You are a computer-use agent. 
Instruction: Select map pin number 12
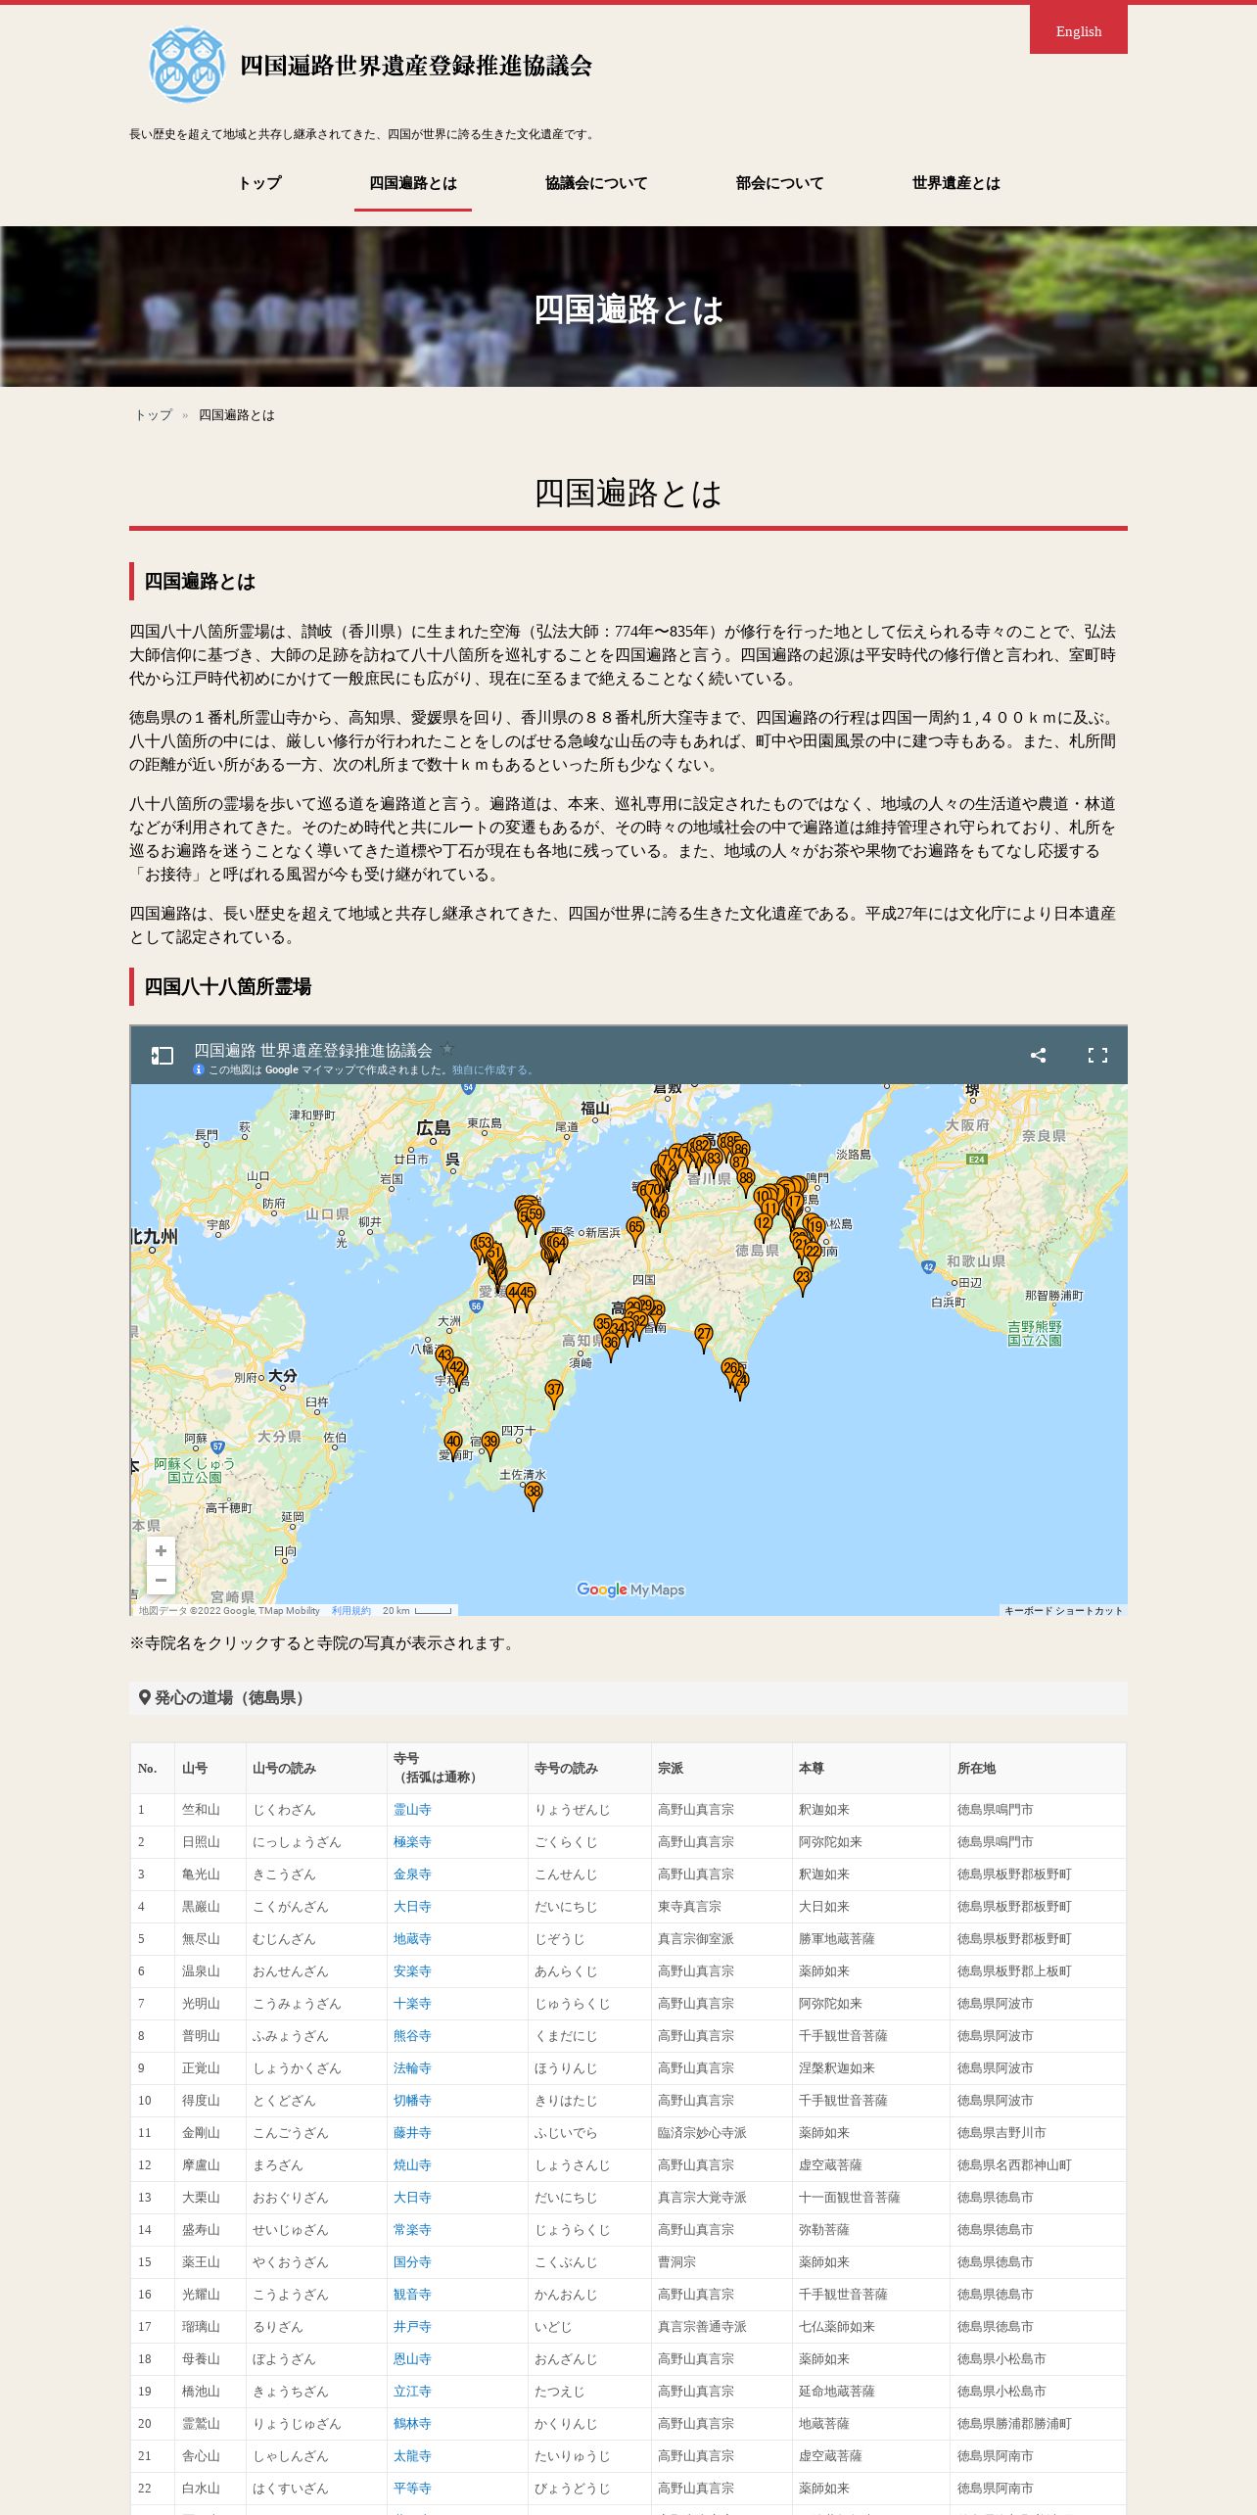click(764, 1226)
